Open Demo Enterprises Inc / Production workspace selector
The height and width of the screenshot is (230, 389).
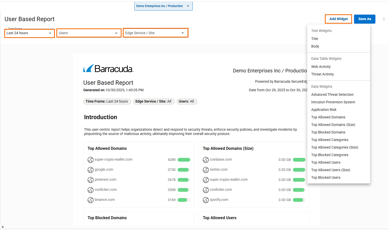click(x=163, y=6)
